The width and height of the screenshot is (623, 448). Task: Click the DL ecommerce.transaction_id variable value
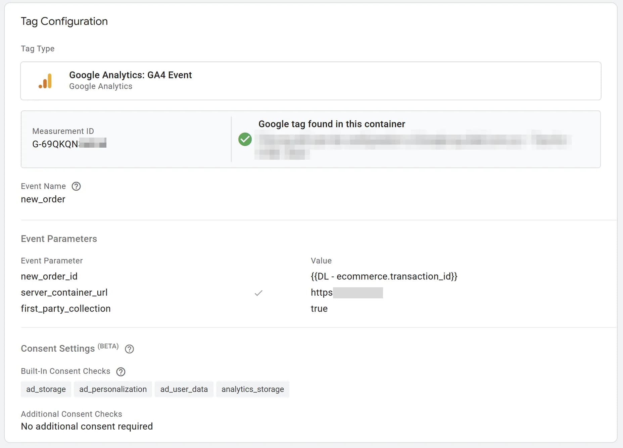click(x=384, y=277)
